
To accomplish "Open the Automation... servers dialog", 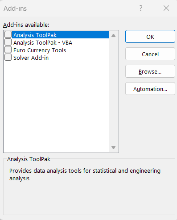I will tap(150, 89).
